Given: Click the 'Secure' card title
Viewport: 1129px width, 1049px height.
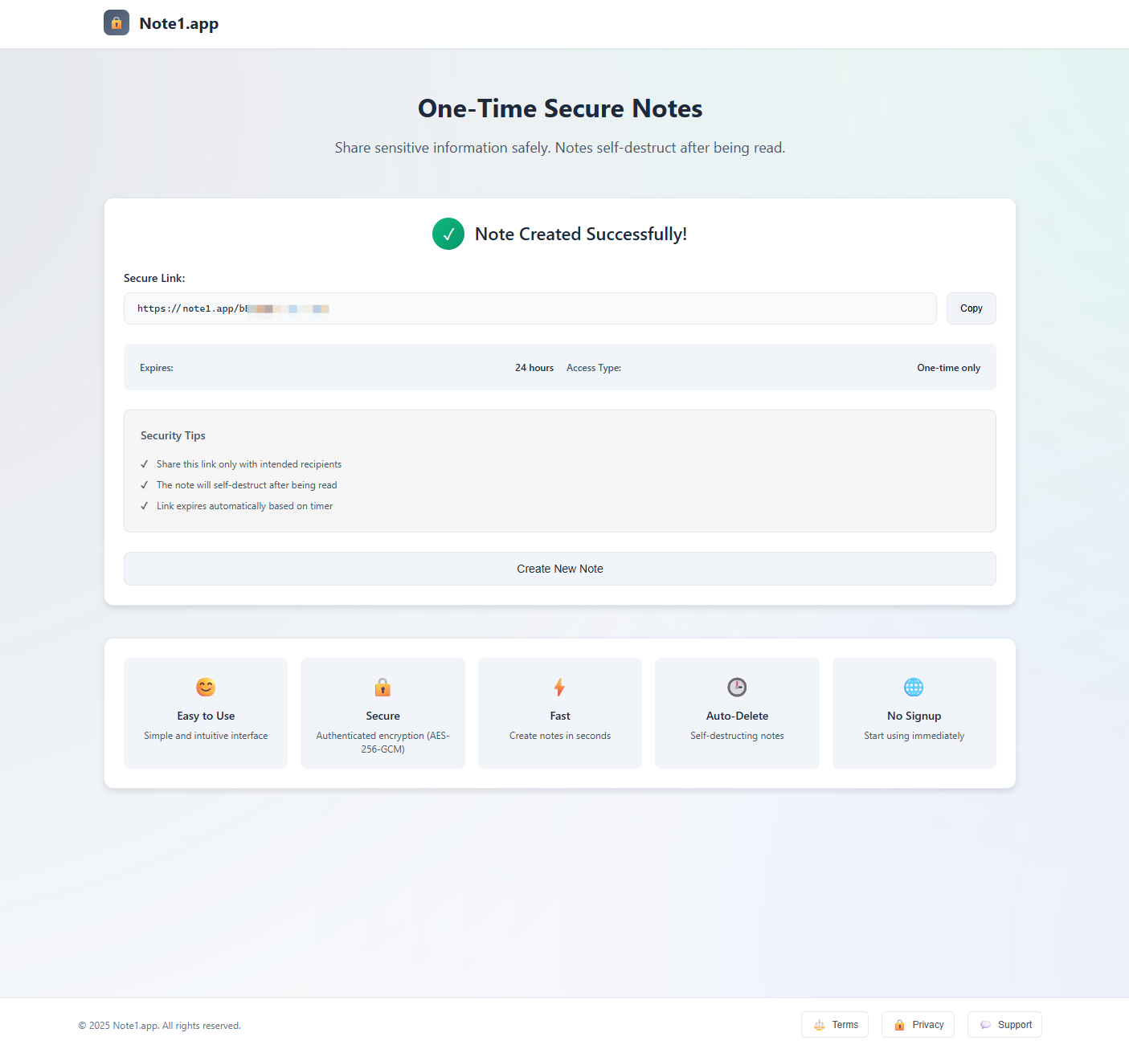Looking at the screenshot, I should point(382,716).
